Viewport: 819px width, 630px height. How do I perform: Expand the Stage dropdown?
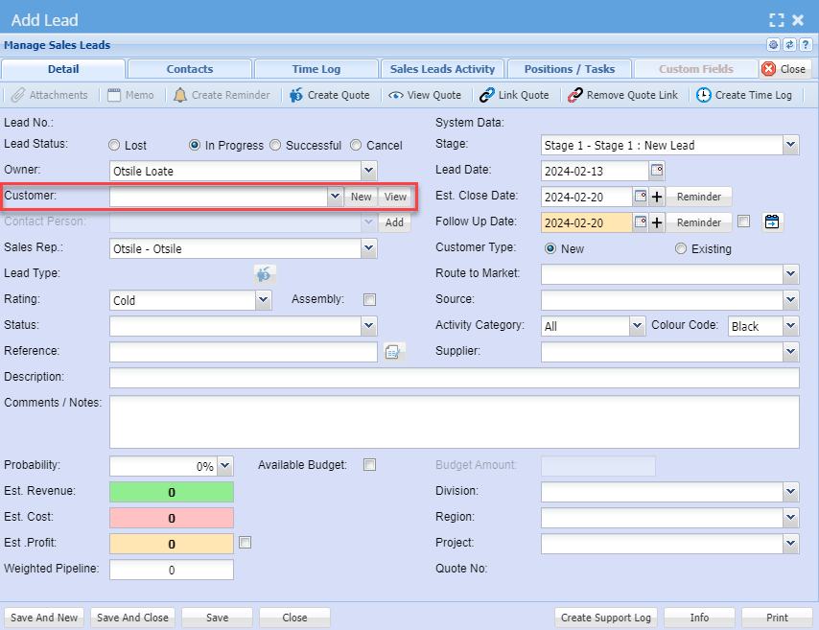click(x=790, y=145)
